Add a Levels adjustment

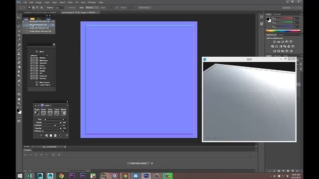click(x=279, y=42)
